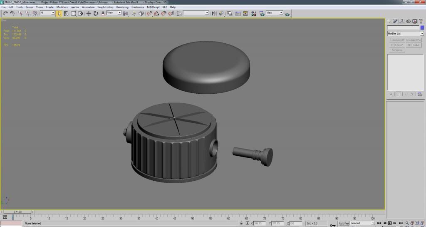The image size is (426, 227).
Task: Open the Hierarchy command panel
Action: pyautogui.click(x=402, y=21)
